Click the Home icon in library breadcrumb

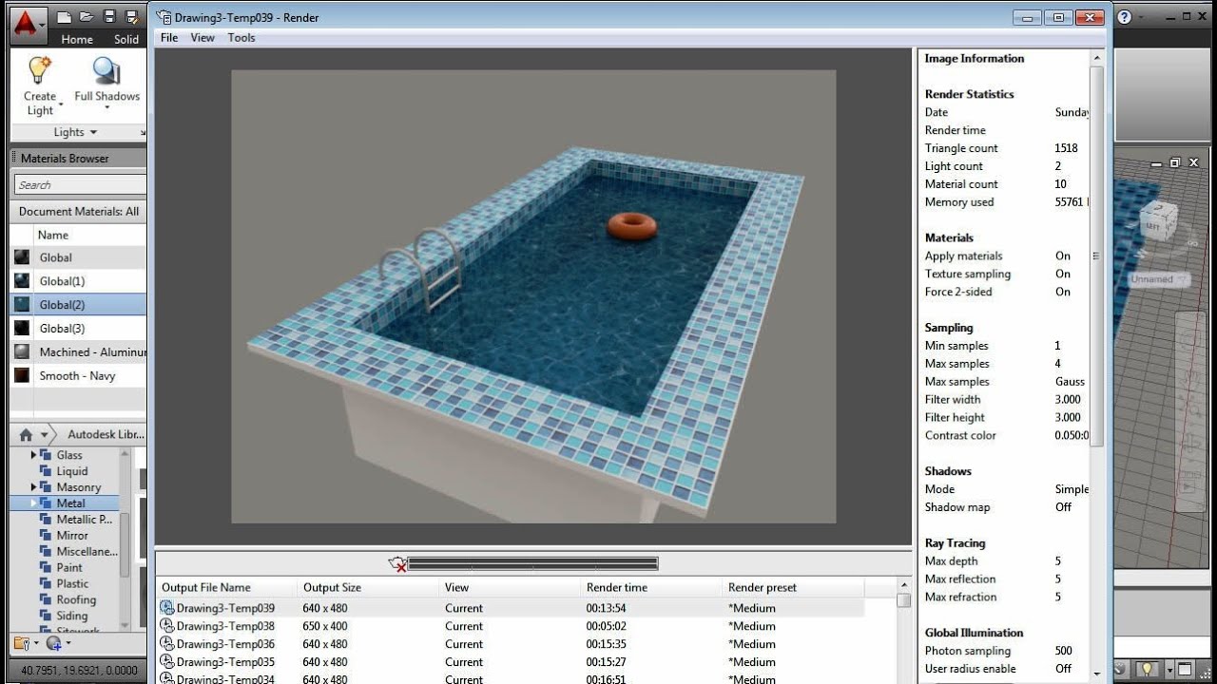tap(26, 435)
